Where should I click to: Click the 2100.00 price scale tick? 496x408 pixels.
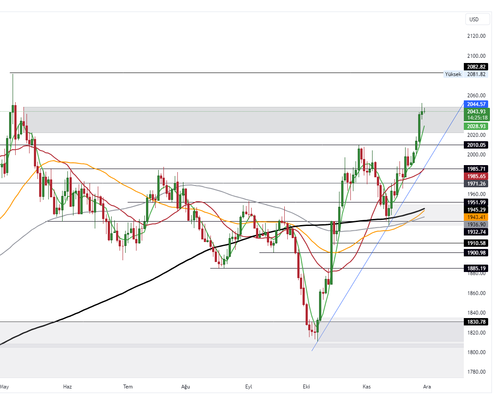[476, 56]
